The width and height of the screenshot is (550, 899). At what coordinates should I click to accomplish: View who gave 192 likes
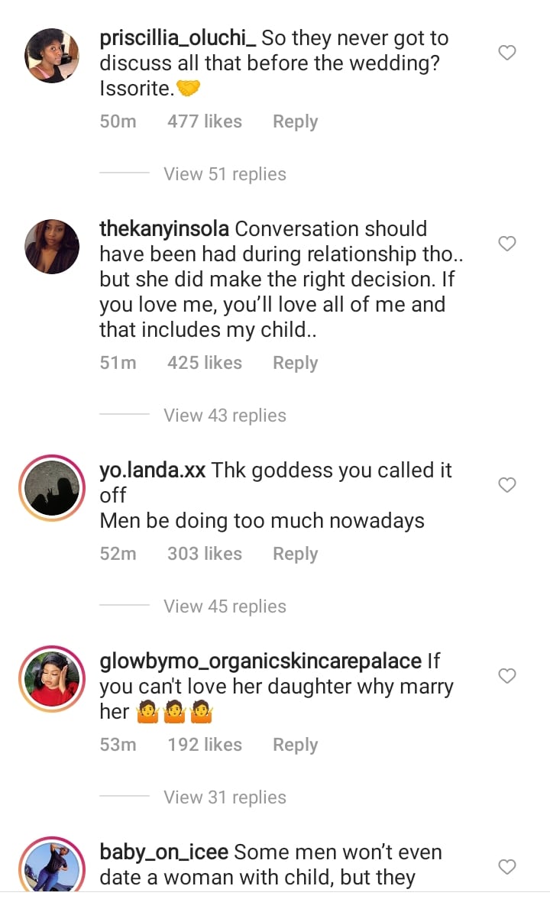tap(204, 745)
